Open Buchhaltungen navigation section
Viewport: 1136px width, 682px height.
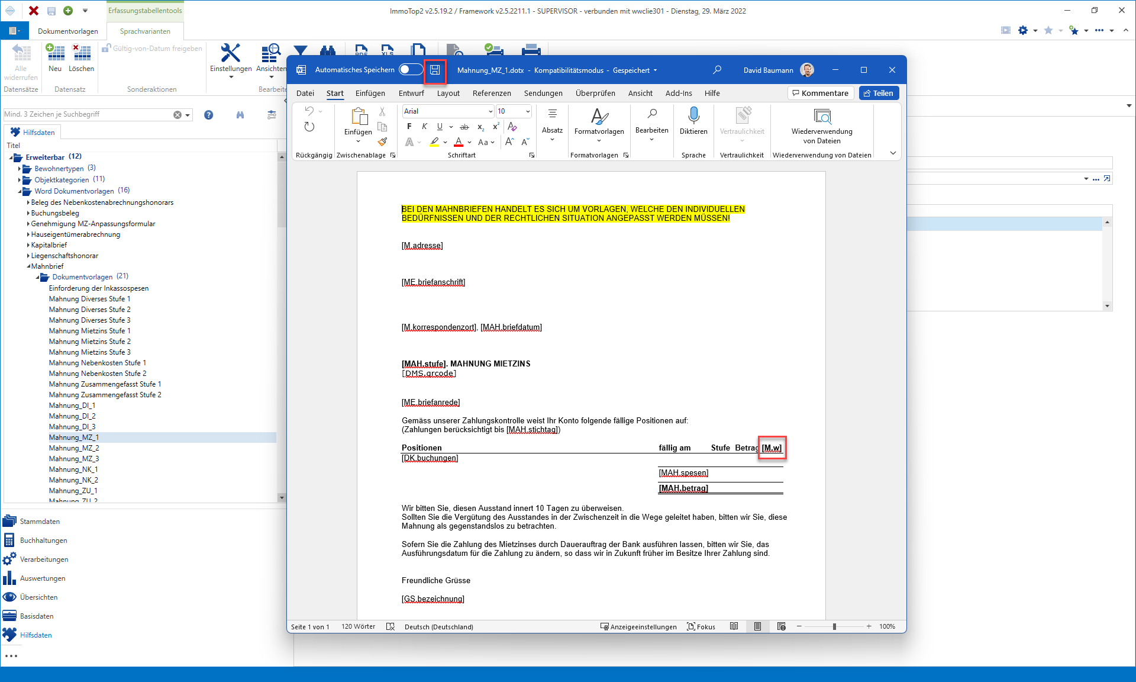coord(43,541)
